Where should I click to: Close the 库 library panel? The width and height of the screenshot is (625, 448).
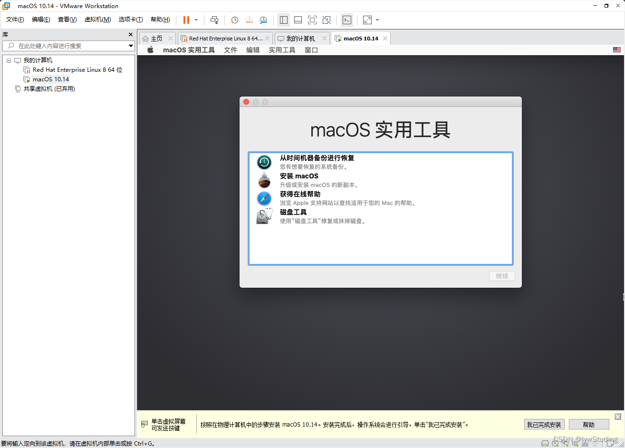click(x=131, y=34)
